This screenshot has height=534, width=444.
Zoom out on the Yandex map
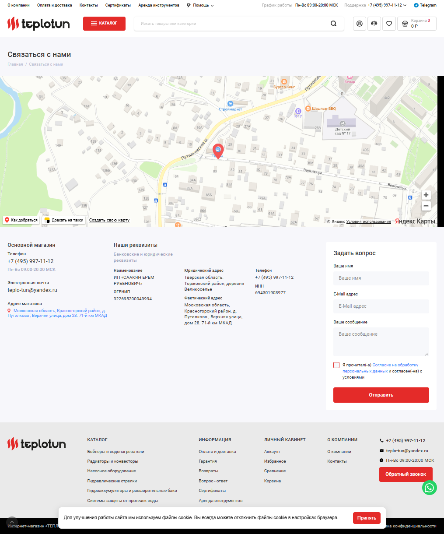(426, 206)
